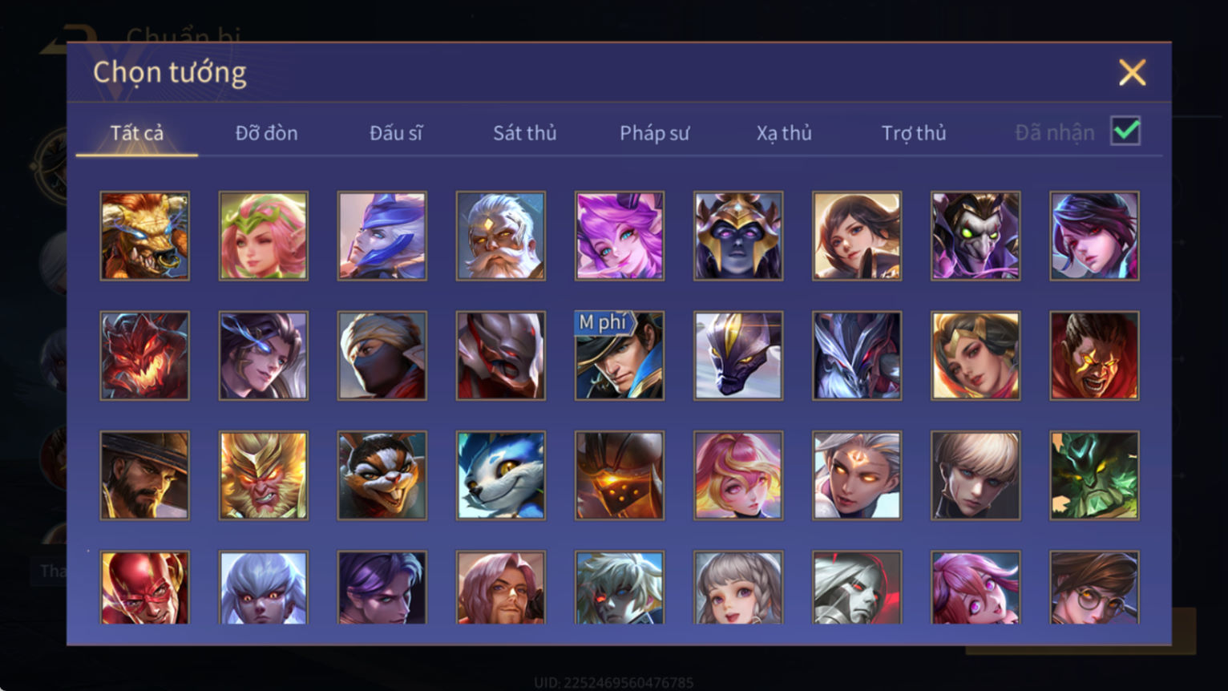The width and height of the screenshot is (1228, 691).
Task: Select the glasses-wearing hero in the bottom row
Action: [1094, 588]
